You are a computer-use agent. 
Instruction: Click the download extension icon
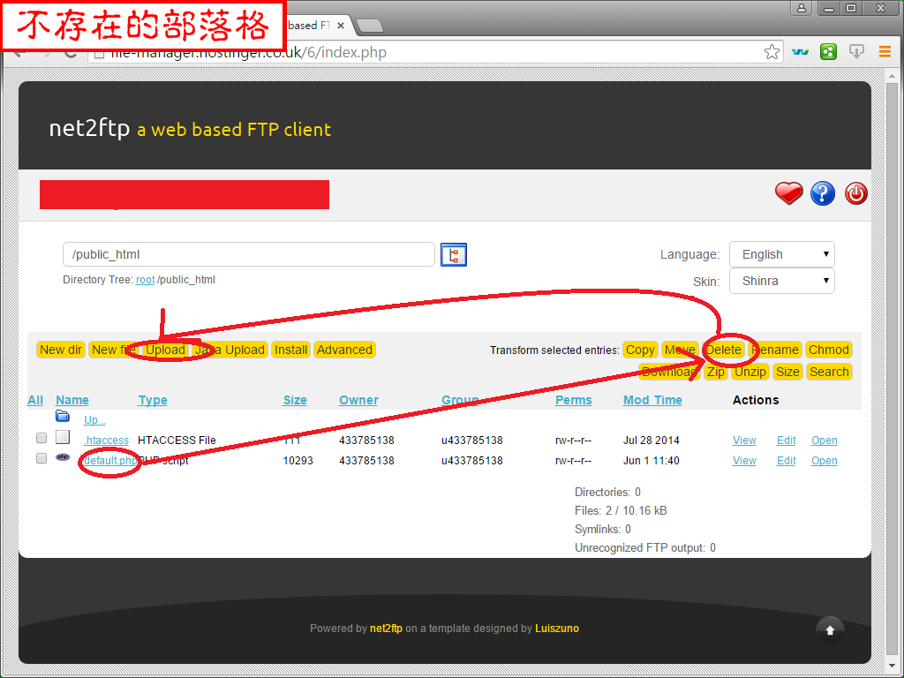(856, 52)
